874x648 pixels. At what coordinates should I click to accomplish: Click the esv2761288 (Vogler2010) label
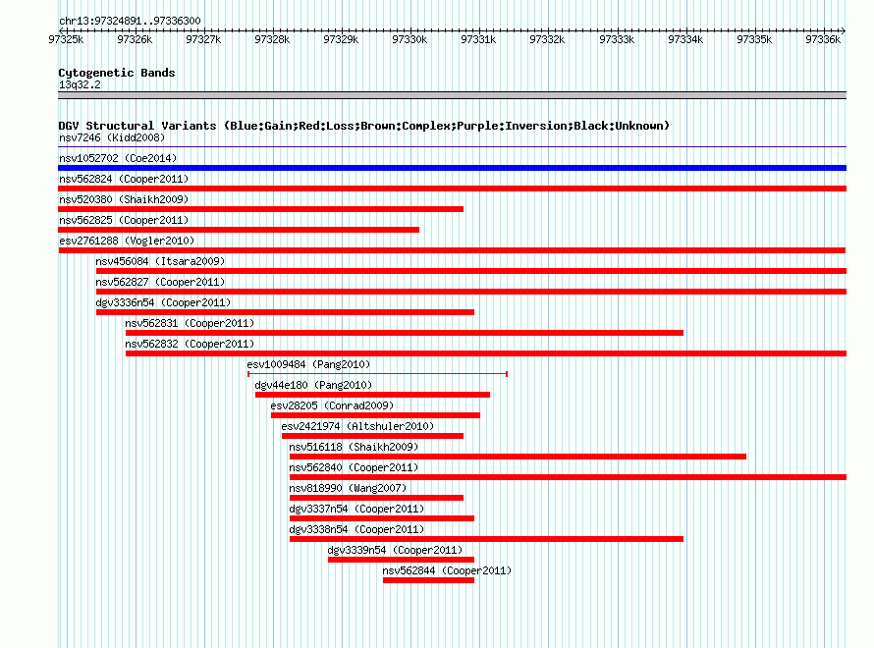click(127, 241)
